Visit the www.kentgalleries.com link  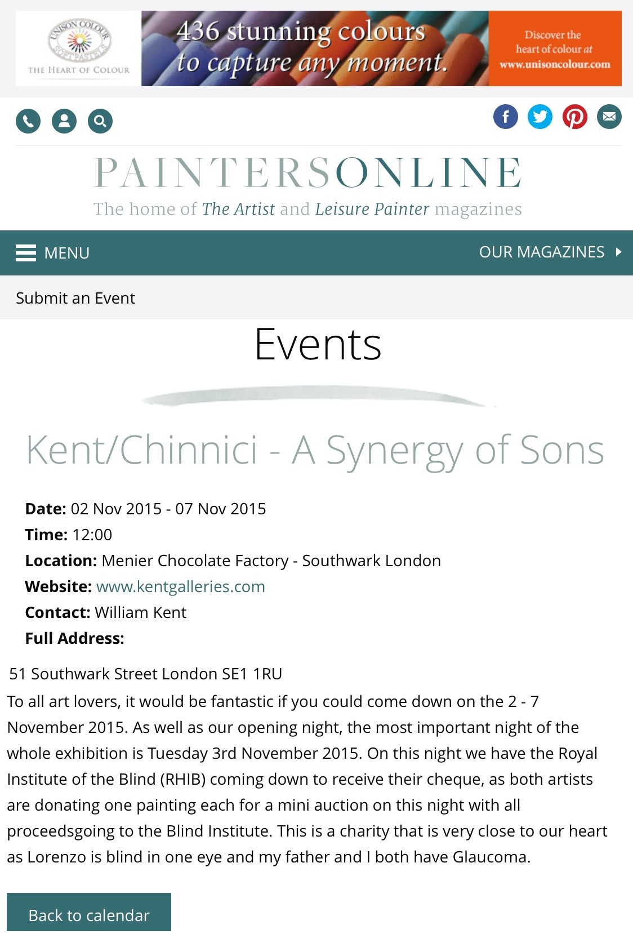click(180, 586)
